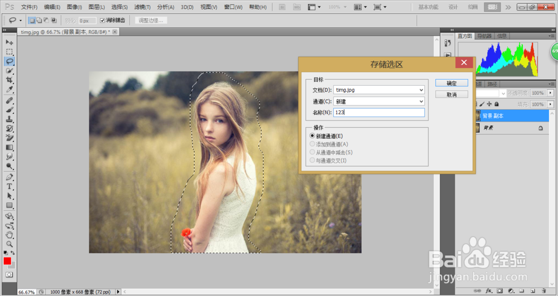Select the Hand tool
Image resolution: width=558 pixels, height=296 pixels.
[9, 235]
